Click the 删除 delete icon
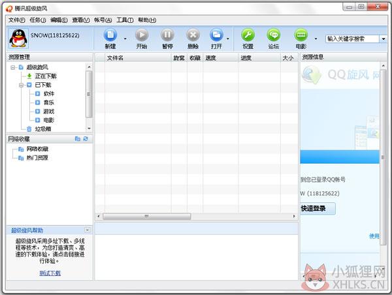Screen dimensions: 392x295 coord(193,35)
